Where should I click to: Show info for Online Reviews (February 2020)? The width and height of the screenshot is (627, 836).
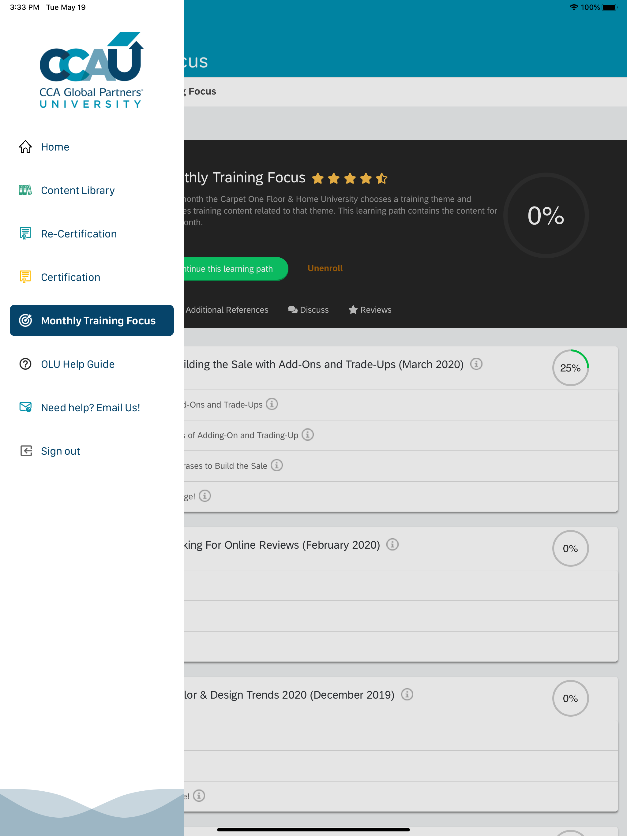click(392, 545)
